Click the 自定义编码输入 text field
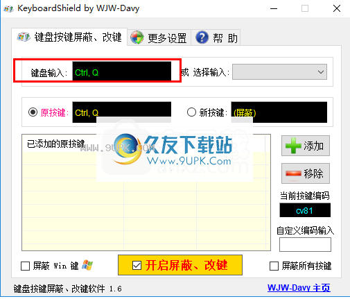 (305, 245)
